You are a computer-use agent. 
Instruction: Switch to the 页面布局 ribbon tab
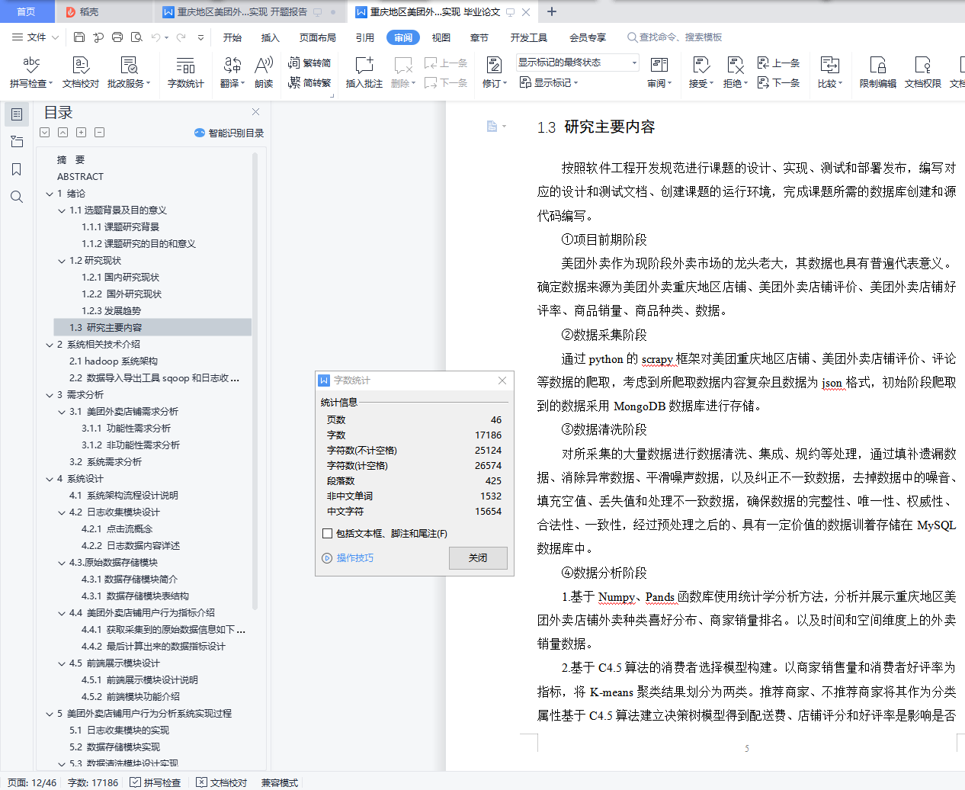coord(318,37)
